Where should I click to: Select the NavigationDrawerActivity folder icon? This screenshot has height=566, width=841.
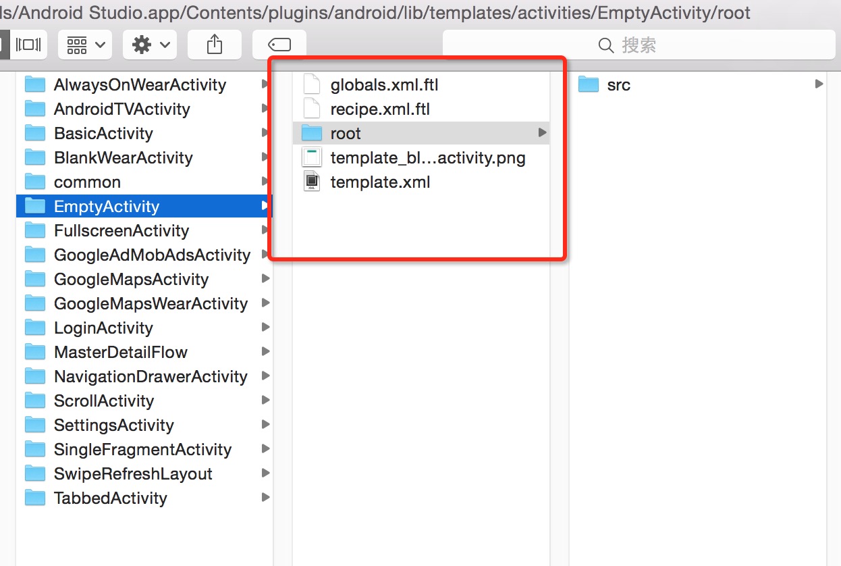(35, 376)
